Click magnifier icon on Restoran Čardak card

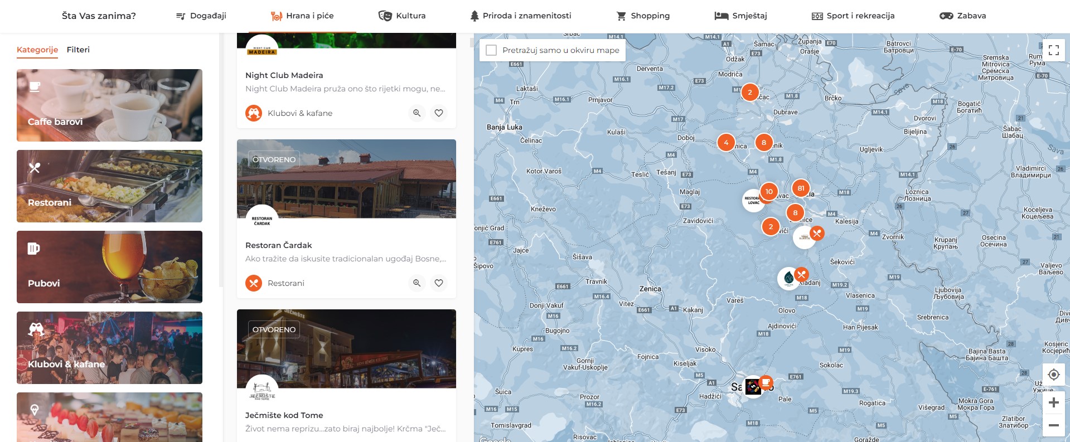click(417, 283)
